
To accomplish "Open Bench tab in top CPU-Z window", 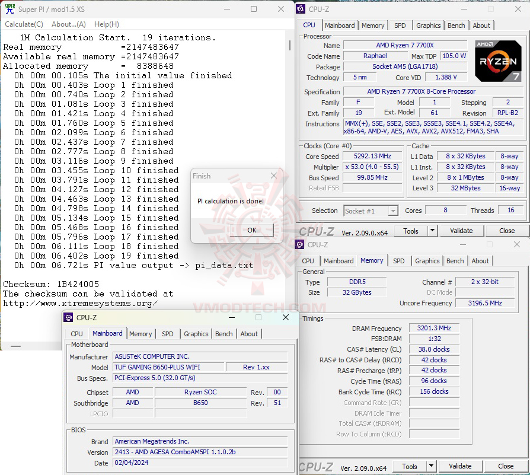I will 456,25.
